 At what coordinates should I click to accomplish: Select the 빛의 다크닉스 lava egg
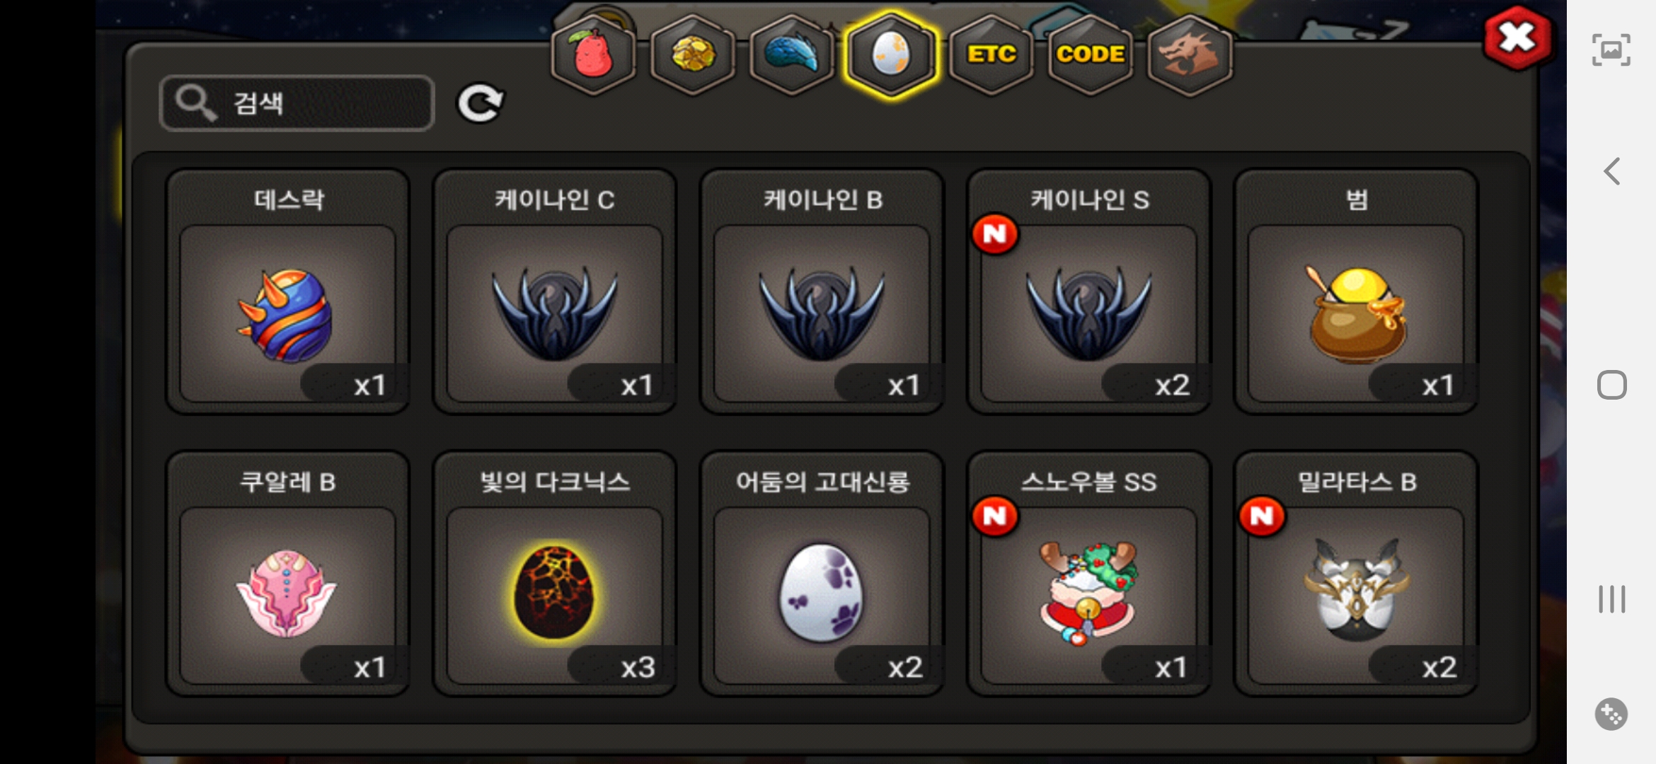[555, 573]
